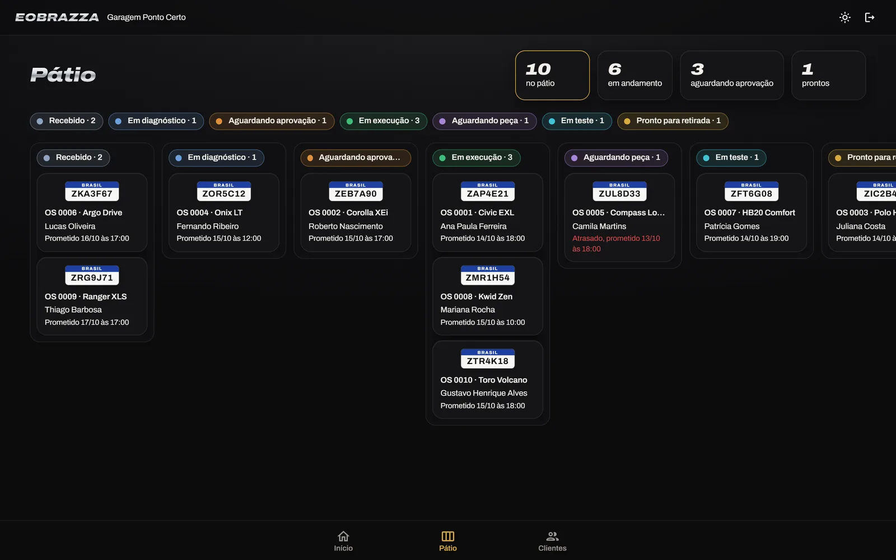Toggle the light/dark theme sun icon
The height and width of the screenshot is (560, 896).
point(845,17)
